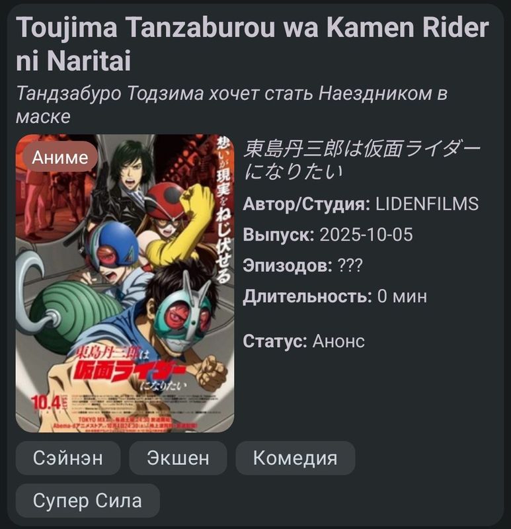Click the Автор/Студия label

[x=306, y=204]
